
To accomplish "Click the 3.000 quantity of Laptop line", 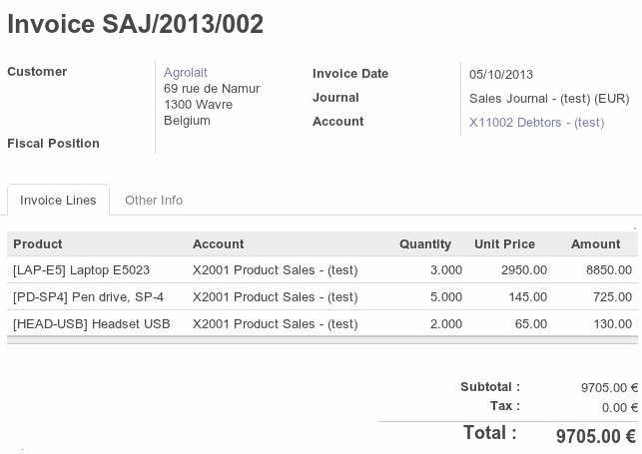I will coord(445,269).
